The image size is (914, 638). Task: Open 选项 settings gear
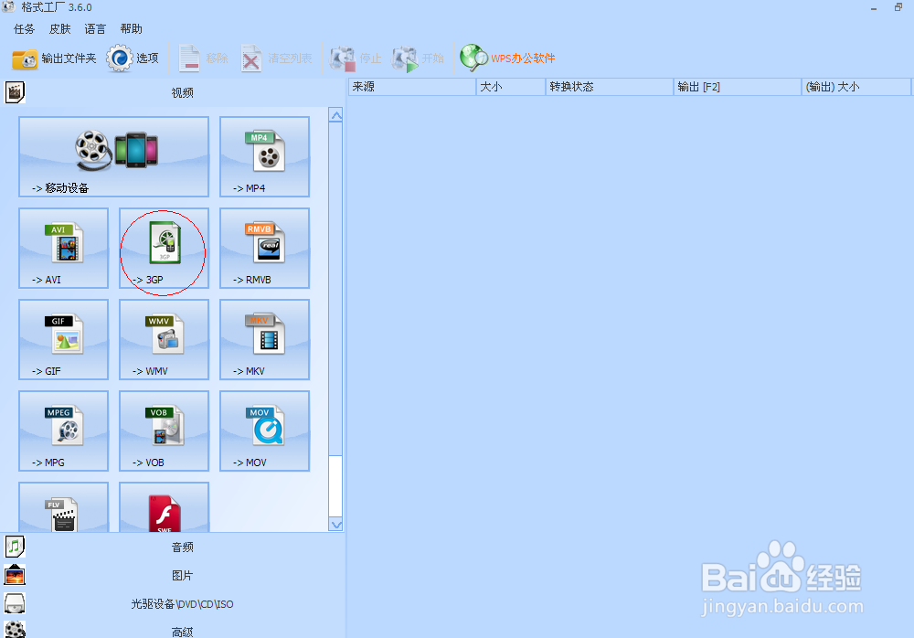[x=133, y=58]
